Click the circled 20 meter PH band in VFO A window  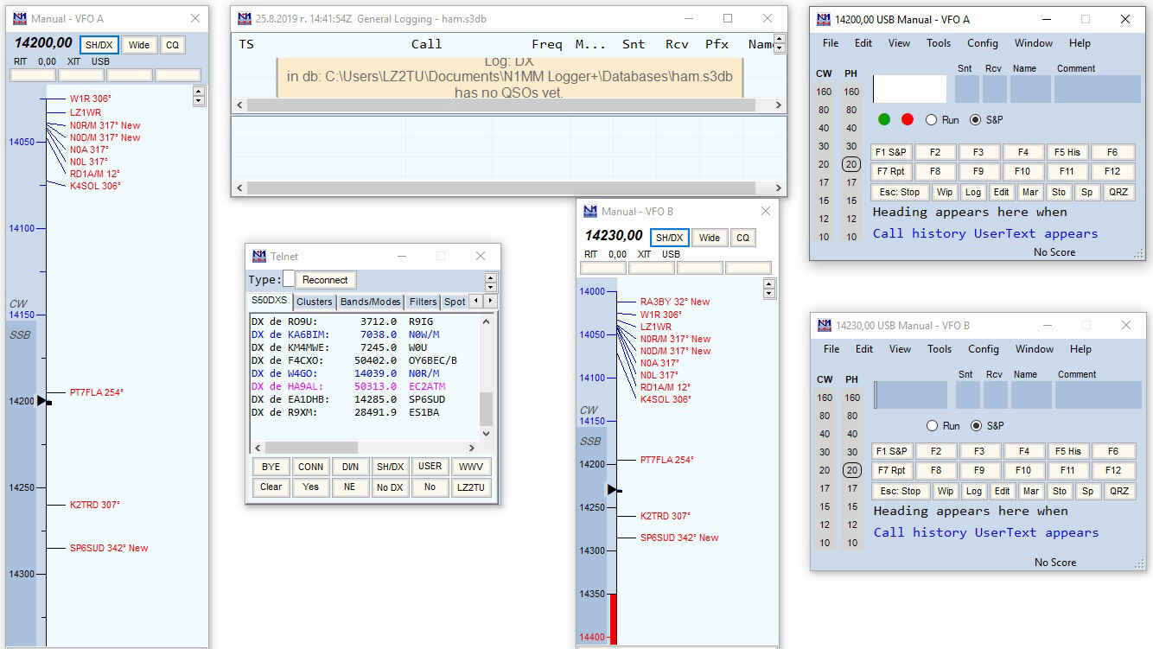coord(851,164)
